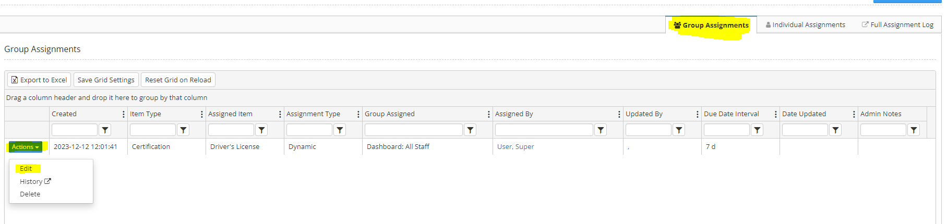This screenshot has height=224, width=947.
Task: Focus the Assigned By filter input field
Action: 544,130
